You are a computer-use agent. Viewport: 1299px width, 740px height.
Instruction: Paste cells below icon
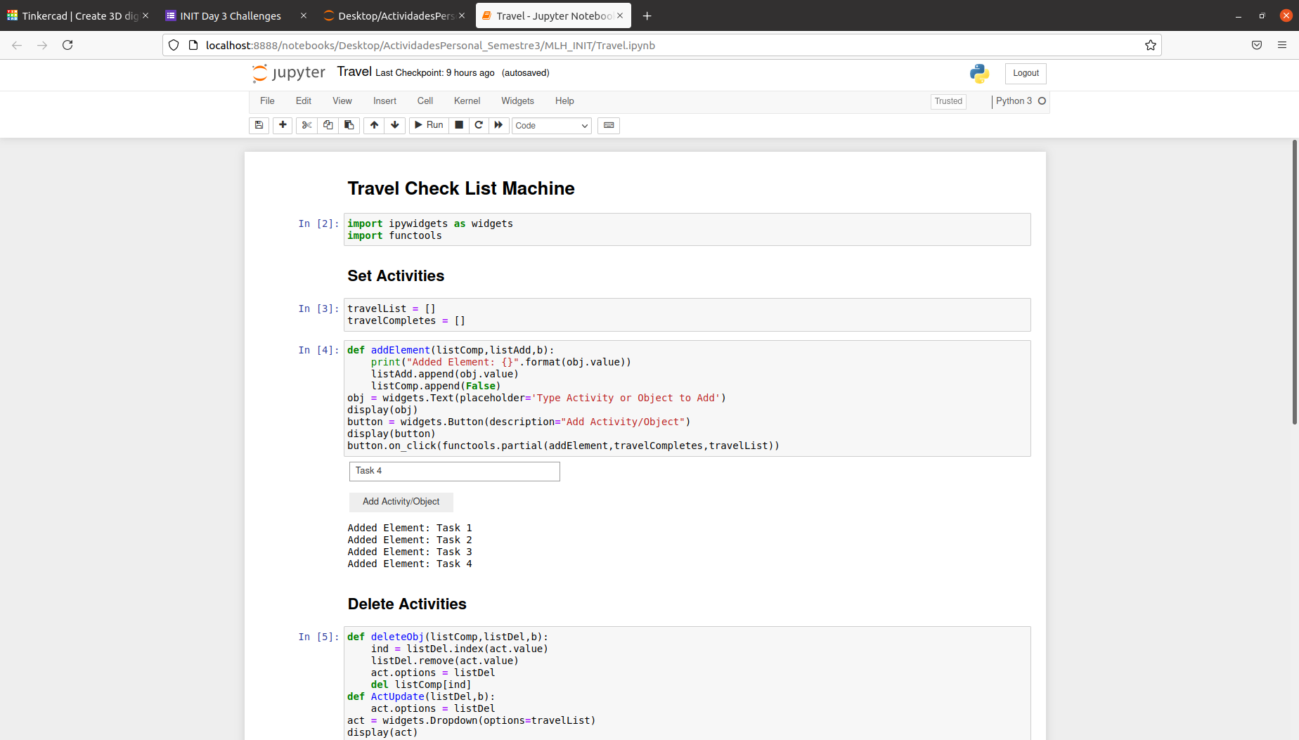point(349,125)
